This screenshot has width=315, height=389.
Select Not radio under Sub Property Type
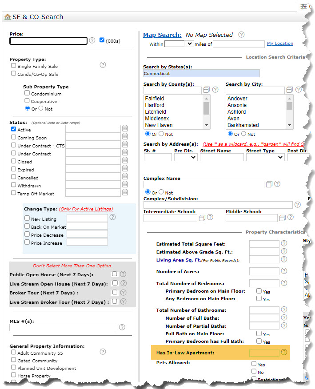(41, 108)
